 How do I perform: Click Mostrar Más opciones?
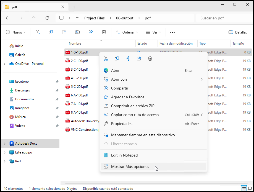(x=153, y=167)
